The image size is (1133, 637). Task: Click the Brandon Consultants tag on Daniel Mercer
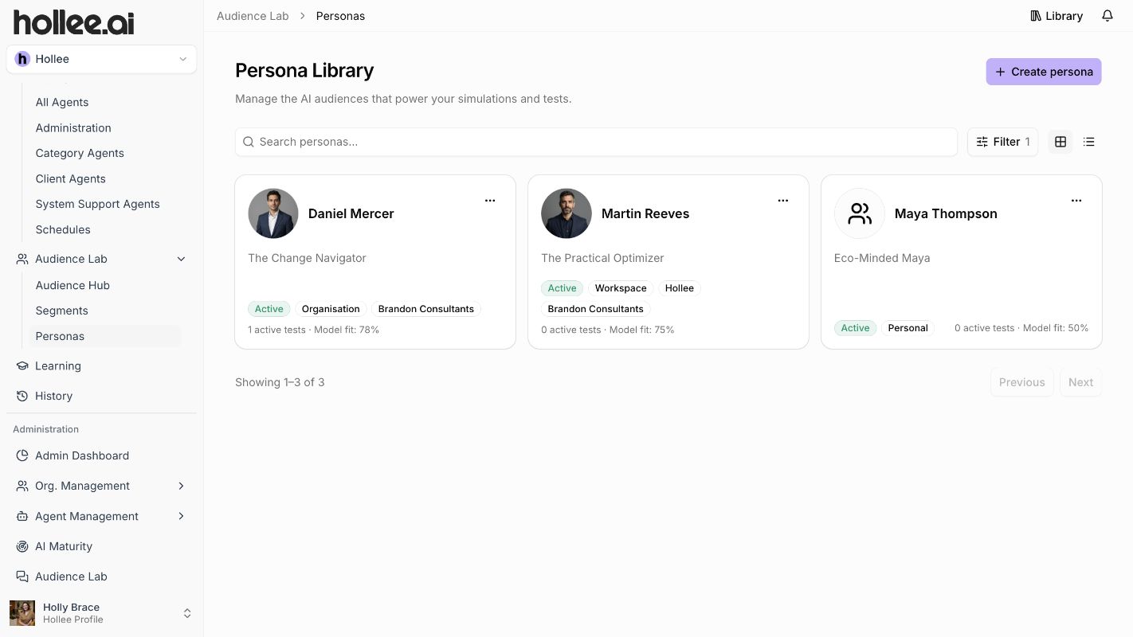pyautogui.click(x=426, y=309)
